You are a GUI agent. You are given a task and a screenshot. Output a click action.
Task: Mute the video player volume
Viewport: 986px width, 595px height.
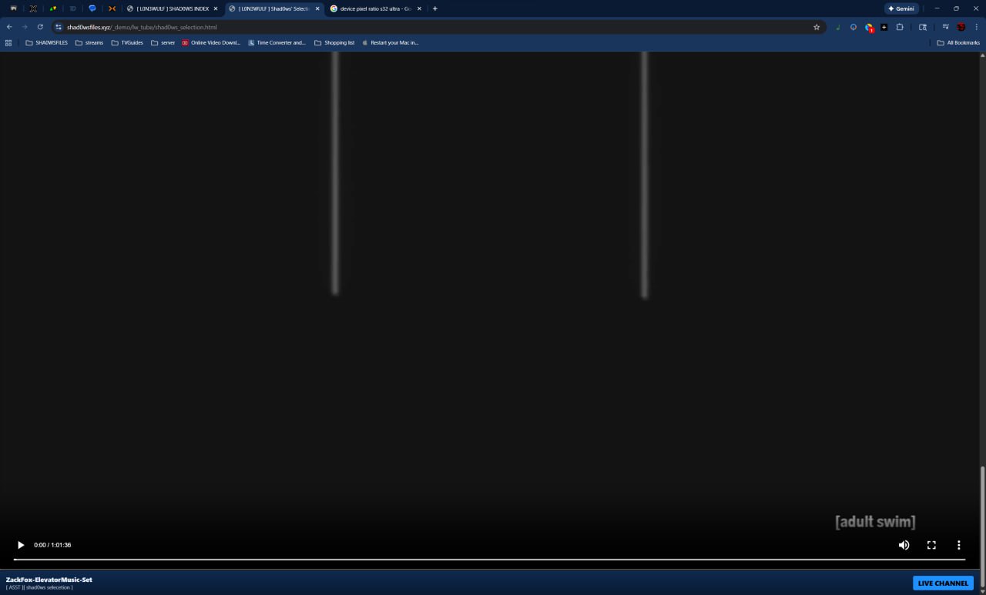(x=904, y=545)
